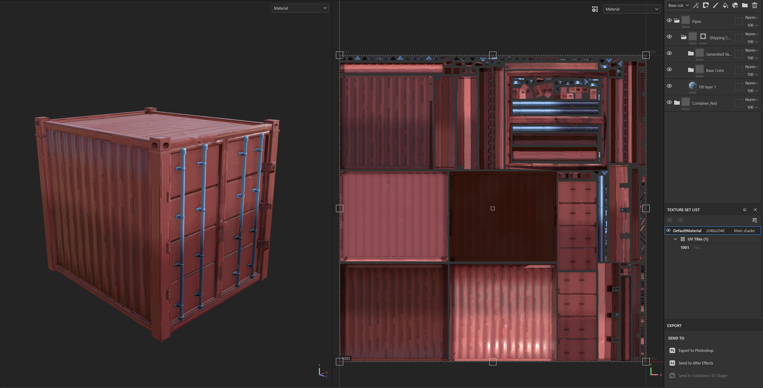
Task: Expand the Container_Red folder icon
Action: [x=677, y=103]
